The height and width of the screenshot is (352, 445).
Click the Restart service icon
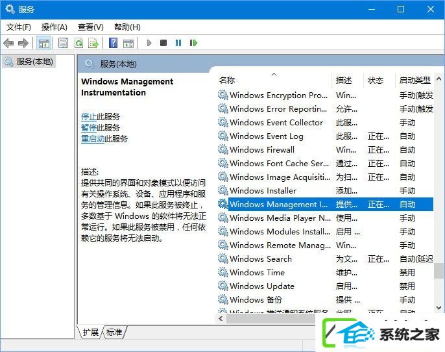tap(193, 43)
